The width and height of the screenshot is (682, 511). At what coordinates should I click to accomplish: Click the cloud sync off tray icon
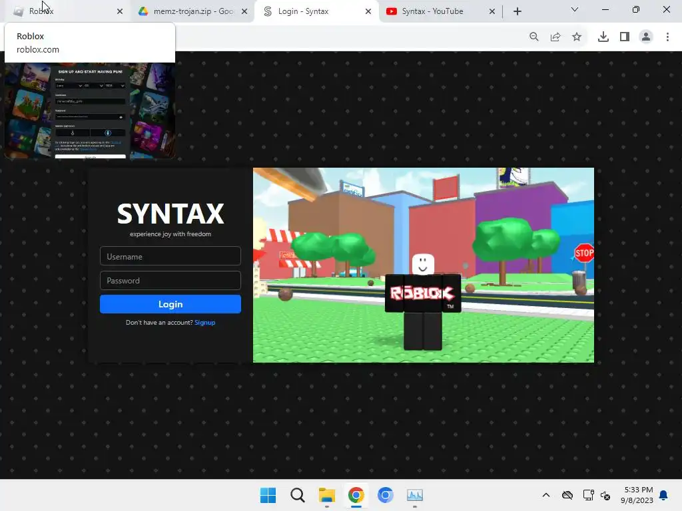567,495
